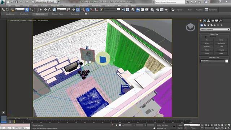Toggle Percent Snap
Image resolution: width=231 pixels, height=130 pixels.
[x=92, y=10]
